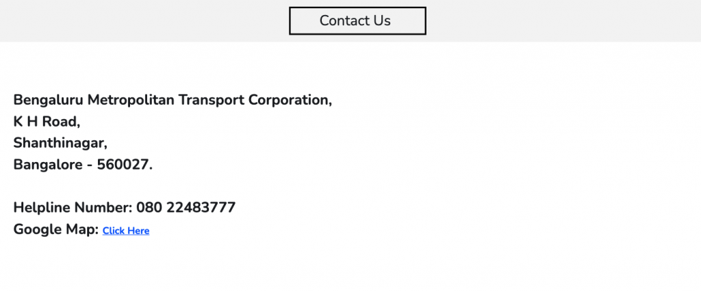Click the 560027 pin code
Viewport: 701px width, 292px height.
click(x=124, y=165)
